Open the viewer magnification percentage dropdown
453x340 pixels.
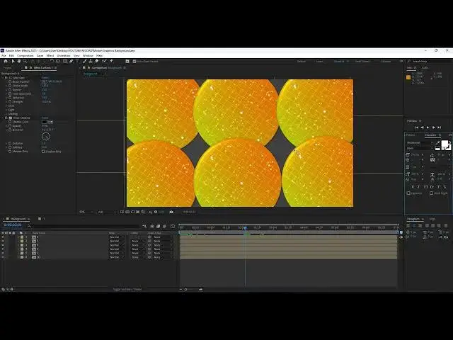tap(83, 212)
